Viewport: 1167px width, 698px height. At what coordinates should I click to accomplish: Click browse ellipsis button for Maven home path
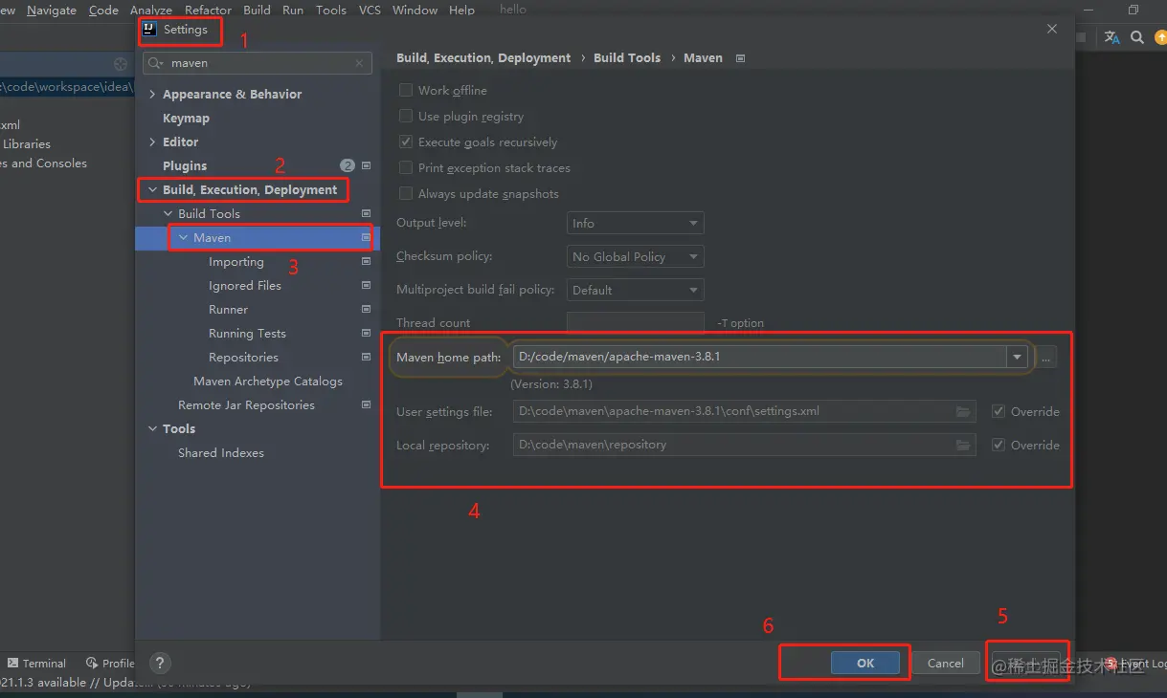[1046, 357]
